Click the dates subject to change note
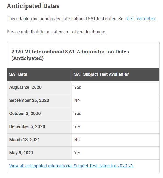The width and height of the screenshot is (163, 178). coord(56,32)
